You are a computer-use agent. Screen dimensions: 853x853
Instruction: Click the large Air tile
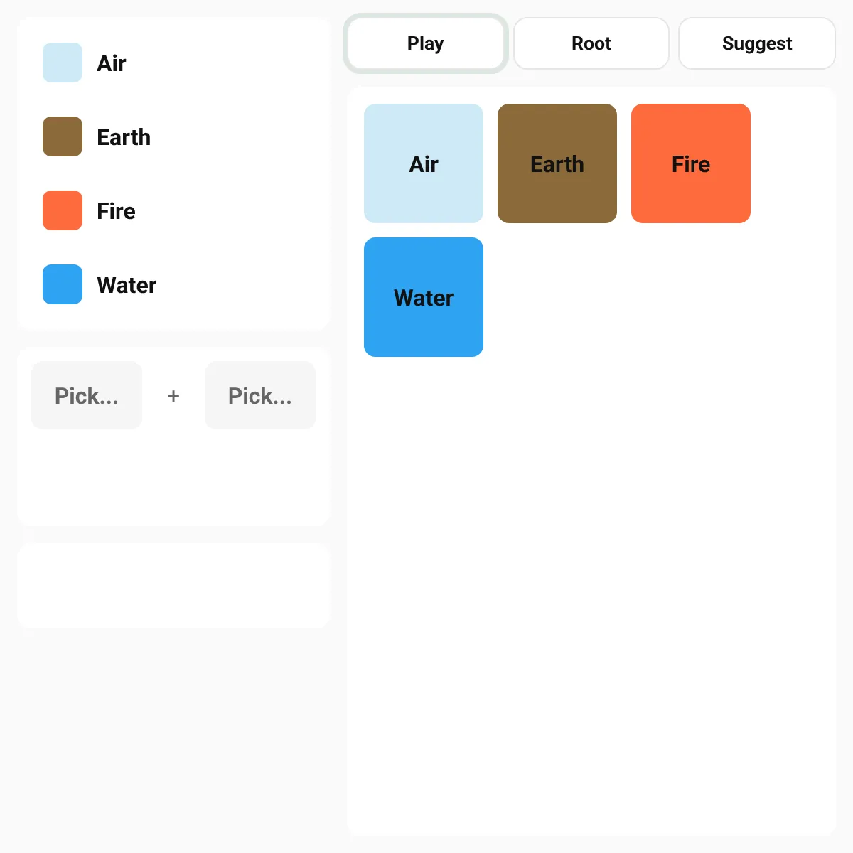tap(424, 163)
